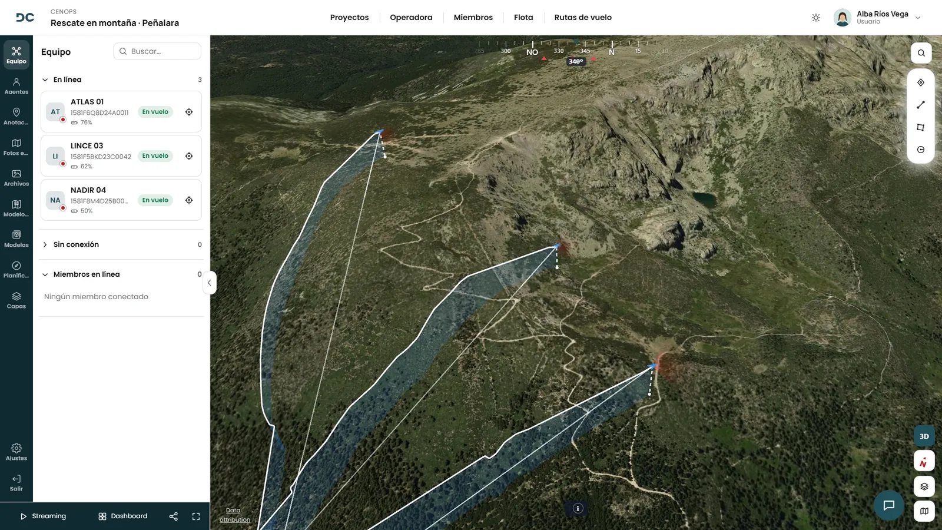This screenshot has width=942, height=530.
Task: Open the Capas sidebar section
Action: click(16, 300)
